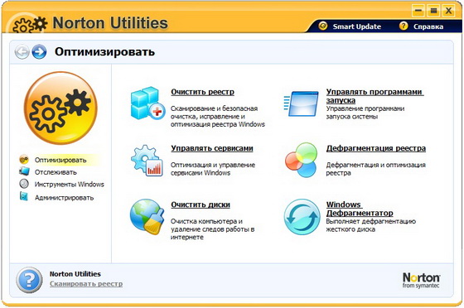Click the colored spheres registry defragmentation icon
464x308 pixels.
pos(302,160)
